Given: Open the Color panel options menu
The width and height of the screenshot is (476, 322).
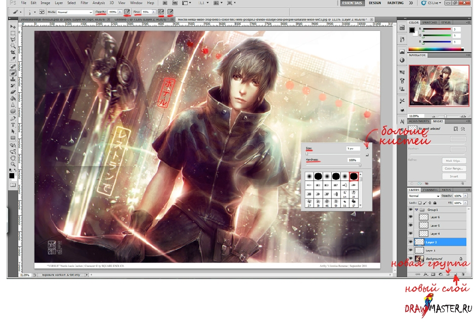Looking at the screenshot, I should point(468,22).
